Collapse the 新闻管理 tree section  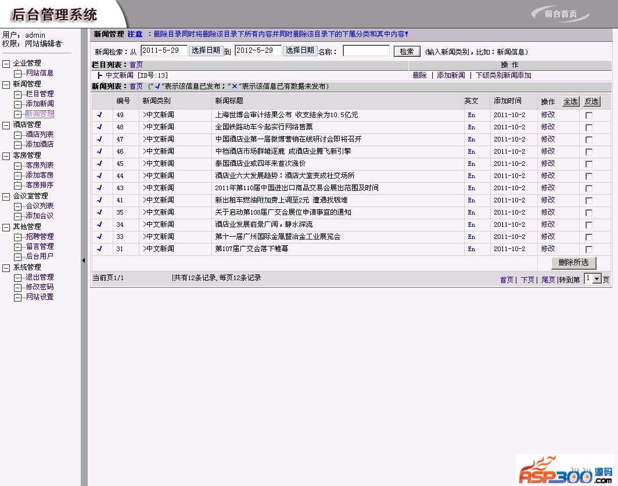pos(6,85)
